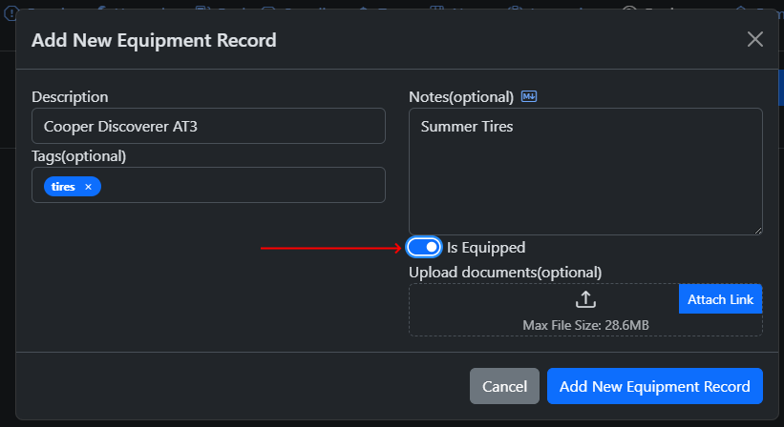
Task: Focus the Description field with Cooper Discoverer AT3
Action: click(x=208, y=126)
